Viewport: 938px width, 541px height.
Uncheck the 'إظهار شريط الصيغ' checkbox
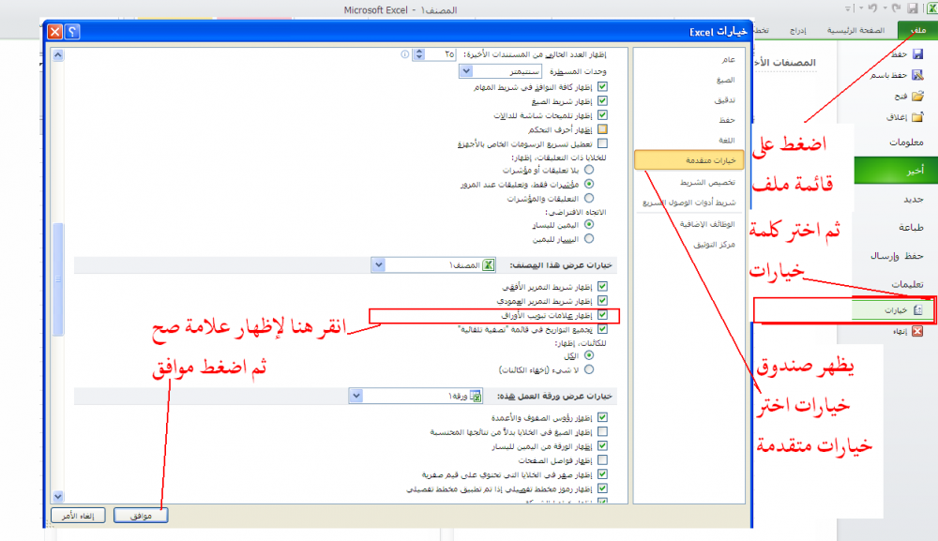coord(602,101)
